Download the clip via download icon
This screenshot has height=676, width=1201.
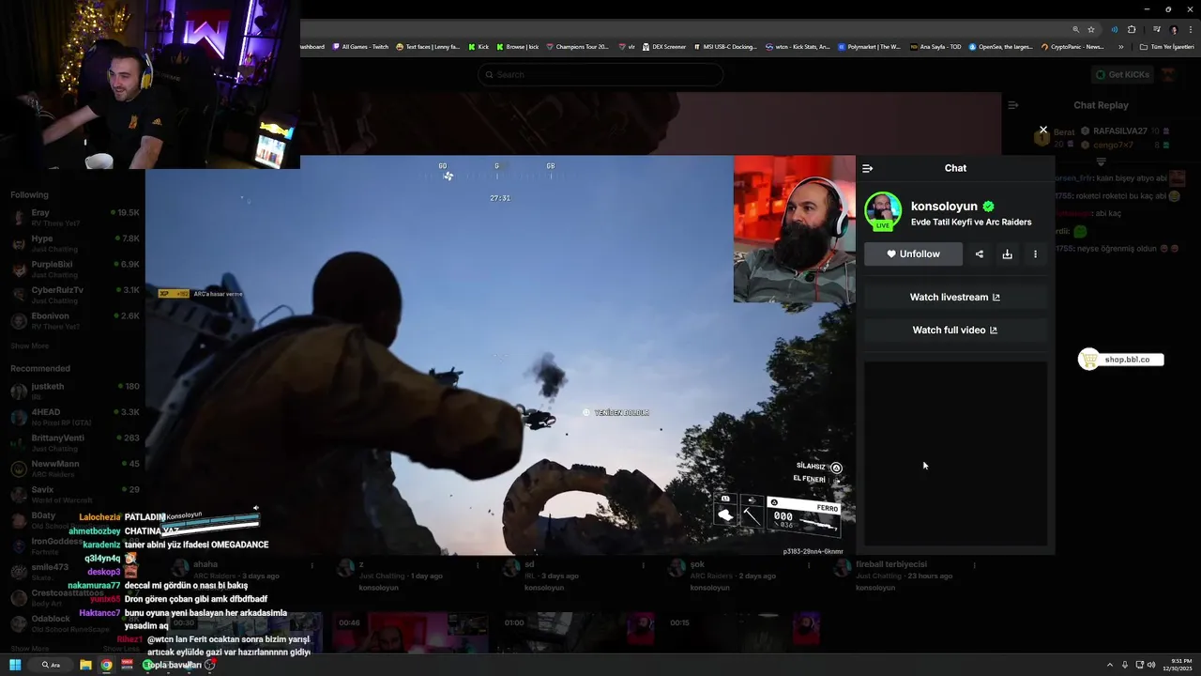coord(1007,253)
